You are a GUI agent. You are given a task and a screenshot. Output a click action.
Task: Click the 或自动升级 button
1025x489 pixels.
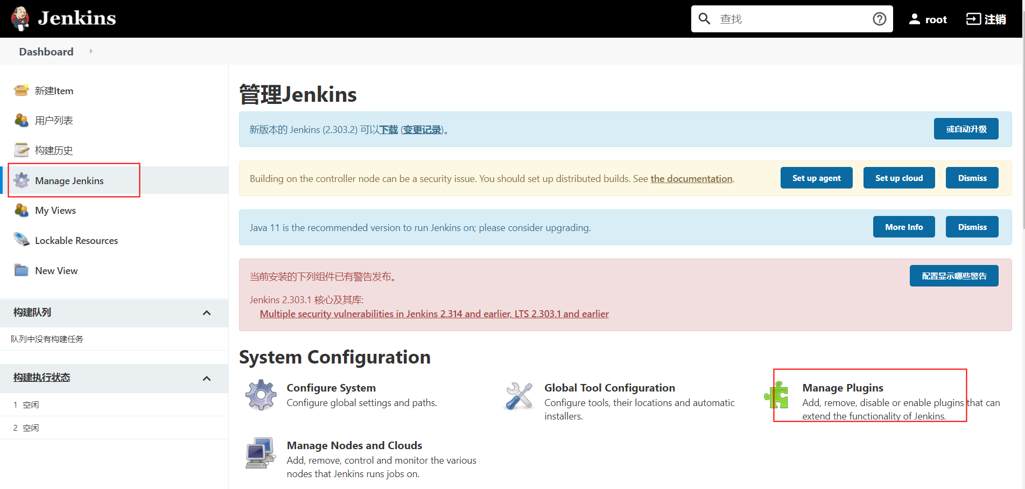click(x=966, y=129)
